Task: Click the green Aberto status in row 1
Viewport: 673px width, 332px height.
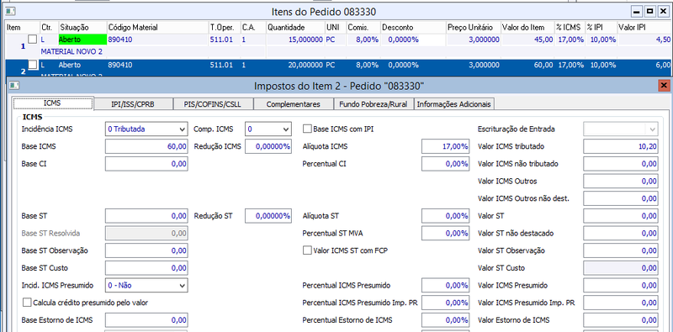Action: point(82,40)
